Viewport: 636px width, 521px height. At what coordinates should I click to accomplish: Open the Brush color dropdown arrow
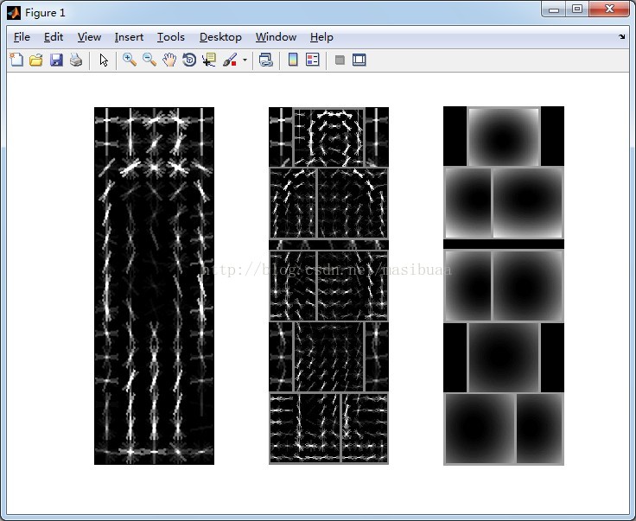(245, 60)
